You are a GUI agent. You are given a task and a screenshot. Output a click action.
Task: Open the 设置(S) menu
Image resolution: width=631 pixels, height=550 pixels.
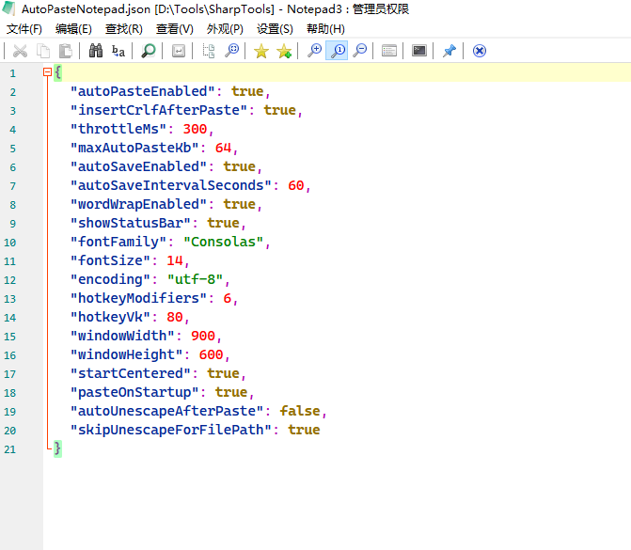coord(275,29)
